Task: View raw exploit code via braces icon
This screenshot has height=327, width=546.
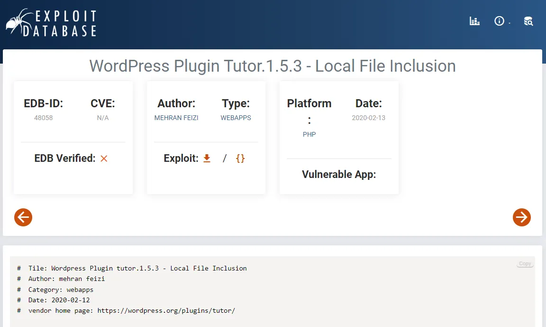Action: (240, 158)
